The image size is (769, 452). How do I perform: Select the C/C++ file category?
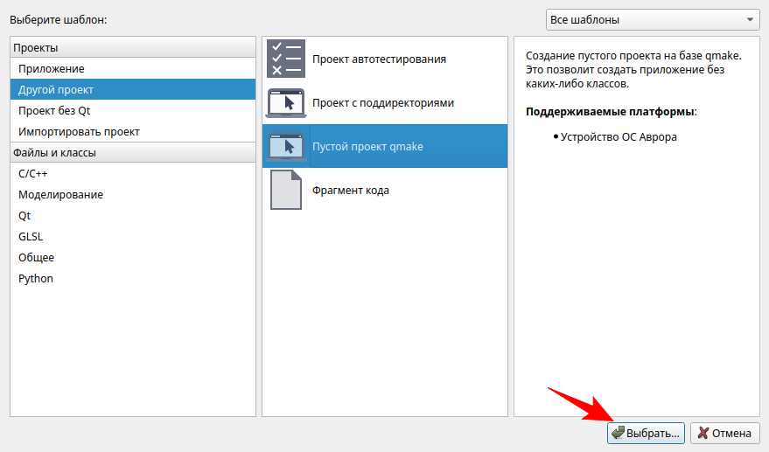[x=33, y=173]
